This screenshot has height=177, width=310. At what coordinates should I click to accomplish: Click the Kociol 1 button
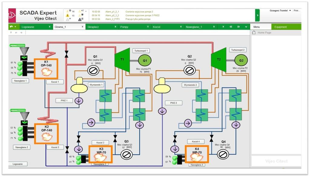pos(55,82)
